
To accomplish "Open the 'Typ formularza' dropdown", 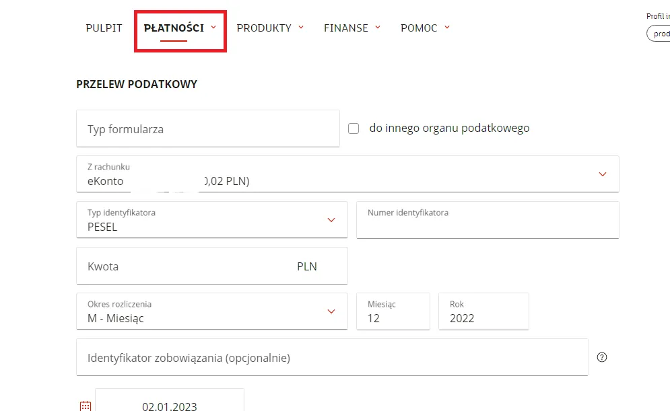I will pos(208,128).
